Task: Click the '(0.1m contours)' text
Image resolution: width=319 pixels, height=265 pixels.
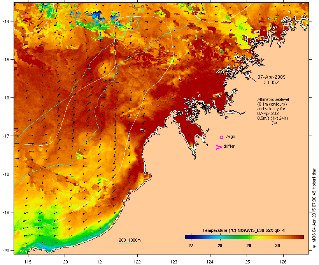Action: (272, 104)
